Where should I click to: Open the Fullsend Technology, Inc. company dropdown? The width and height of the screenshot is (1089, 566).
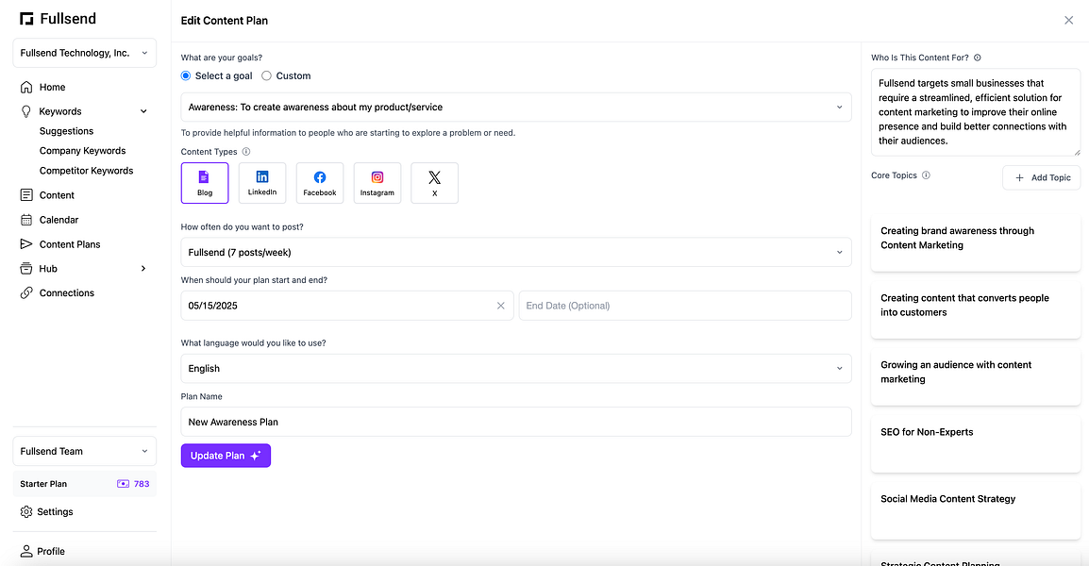(x=84, y=53)
